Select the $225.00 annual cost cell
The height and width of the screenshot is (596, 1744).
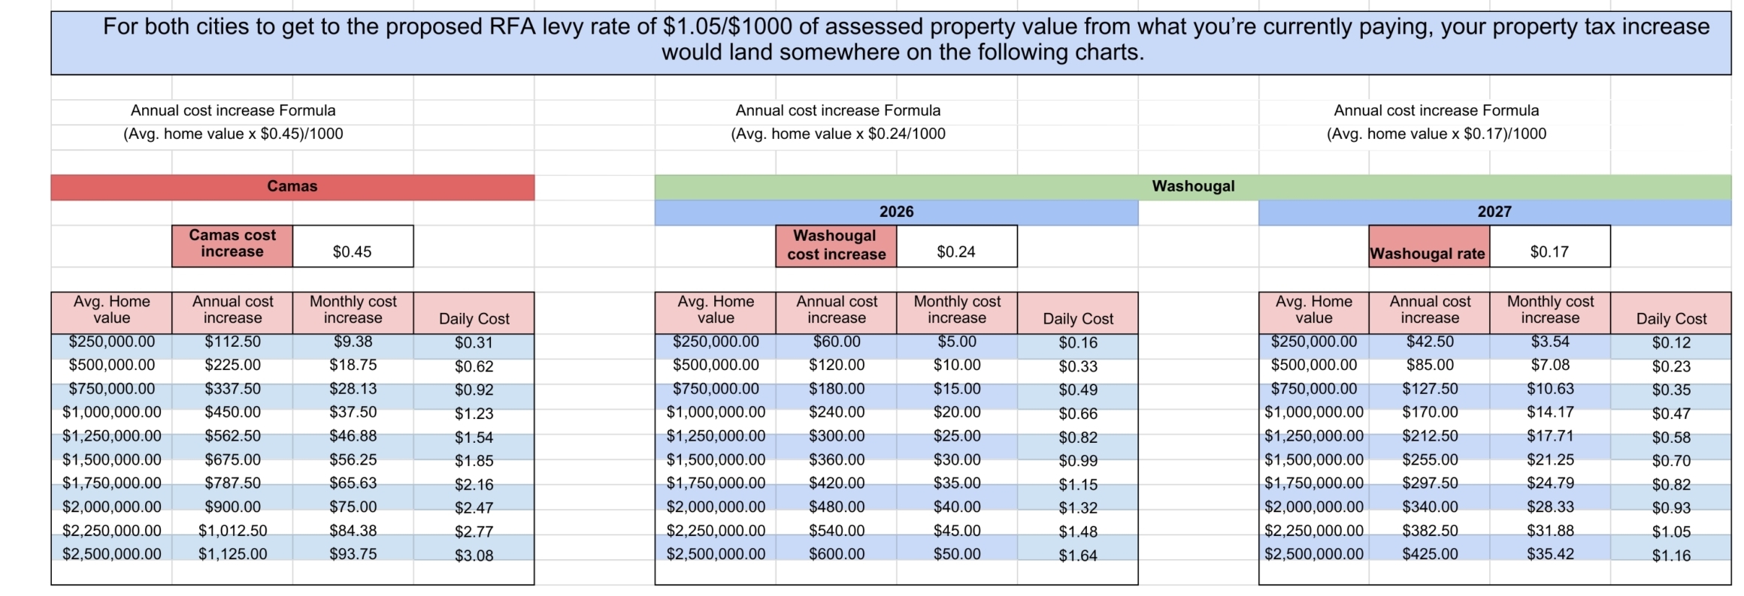point(233,366)
